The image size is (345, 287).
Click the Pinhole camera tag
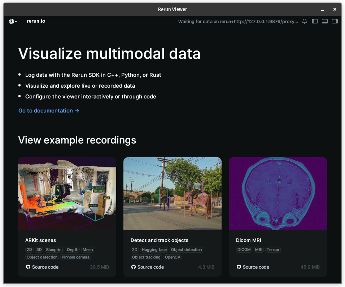pyautogui.click(x=75, y=257)
